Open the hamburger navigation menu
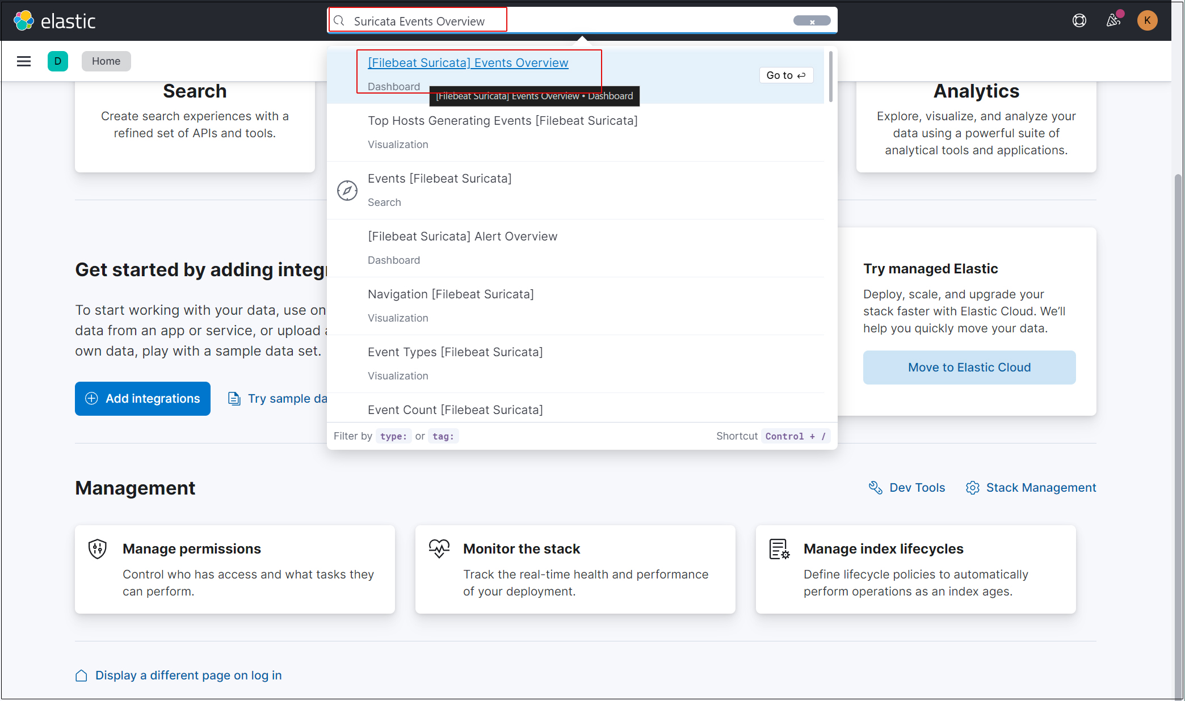 click(24, 61)
